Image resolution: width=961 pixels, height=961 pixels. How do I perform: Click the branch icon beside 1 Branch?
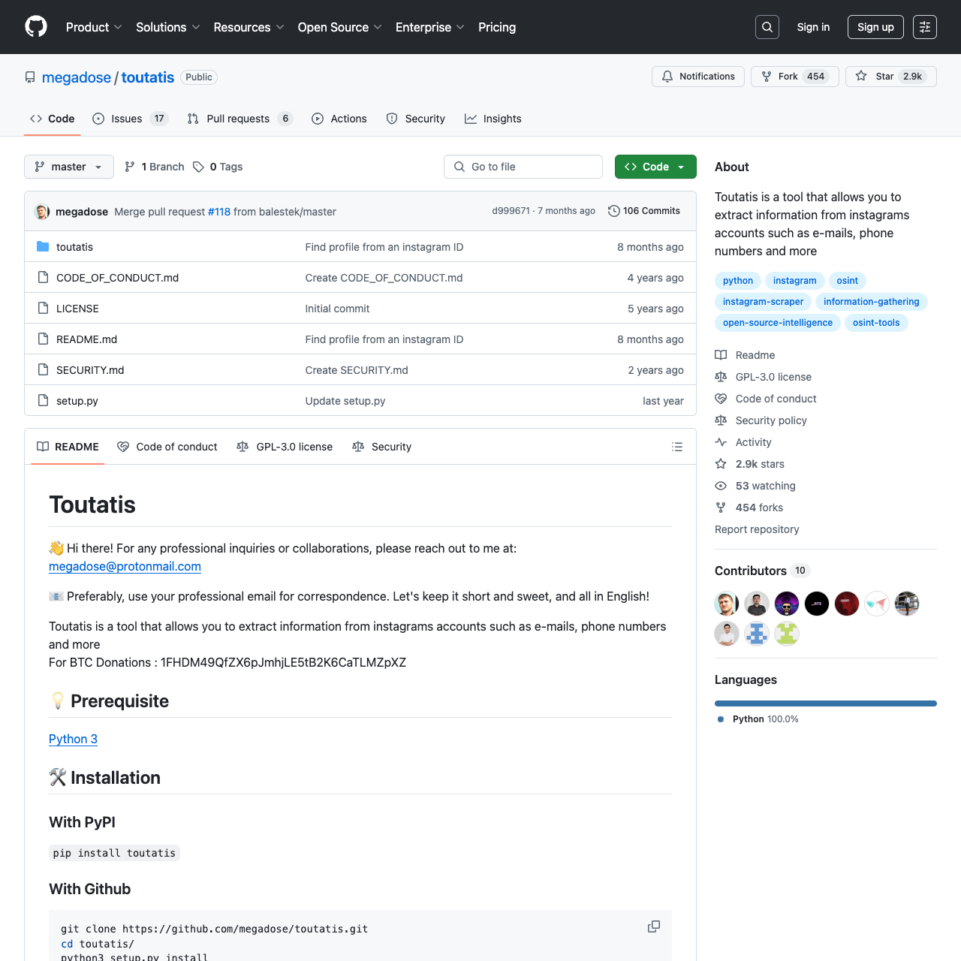130,167
